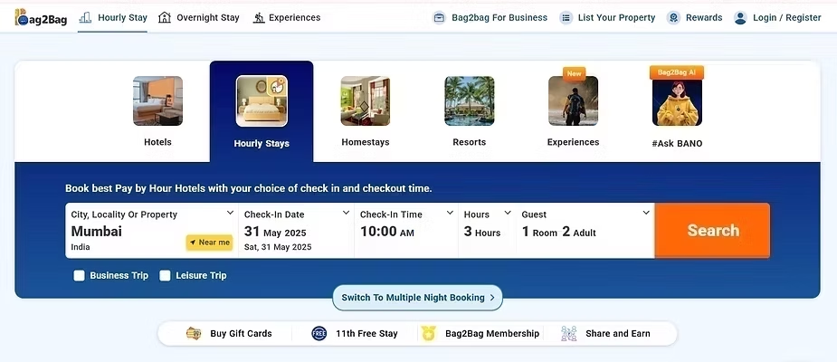This screenshot has width=837, height=362.
Task: Select the Hourly Stays tab
Action: tap(262, 111)
